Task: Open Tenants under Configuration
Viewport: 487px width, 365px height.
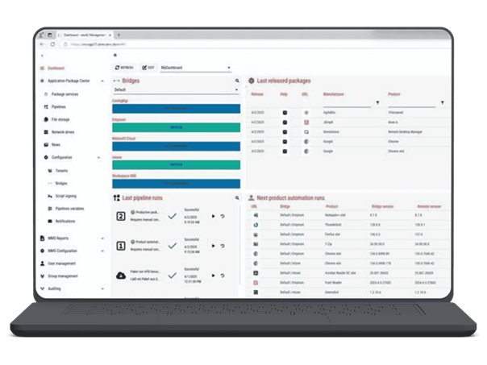Action: (x=58, y=171)
